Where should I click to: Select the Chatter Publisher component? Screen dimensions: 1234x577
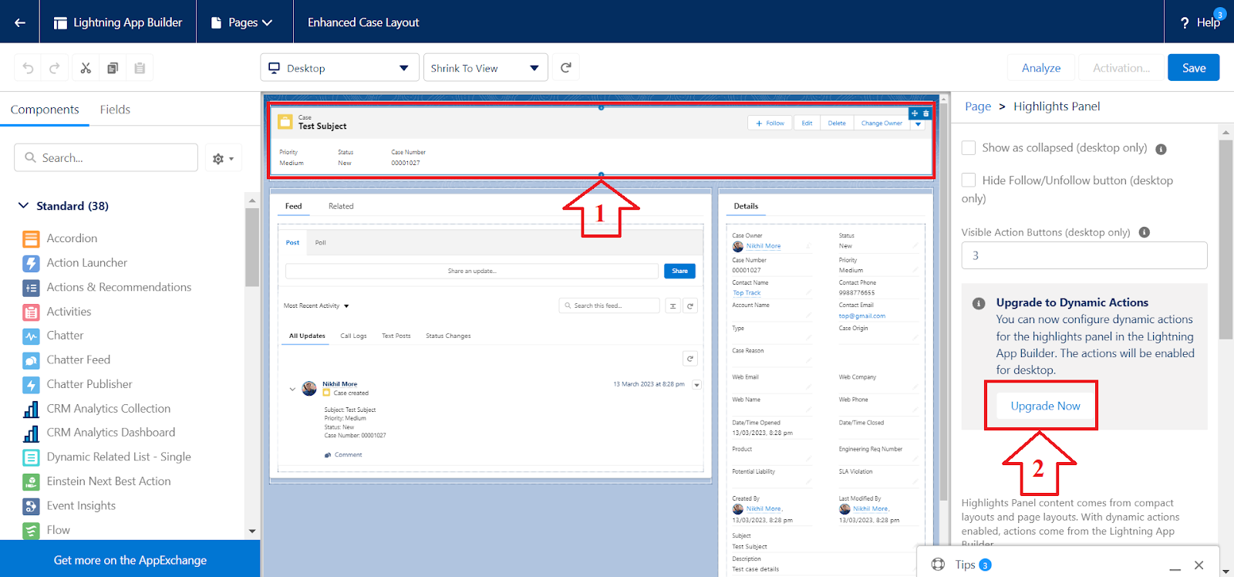(89, 384)
